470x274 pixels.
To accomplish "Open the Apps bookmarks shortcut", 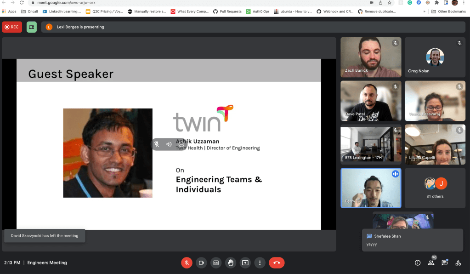I will [9, 11].
